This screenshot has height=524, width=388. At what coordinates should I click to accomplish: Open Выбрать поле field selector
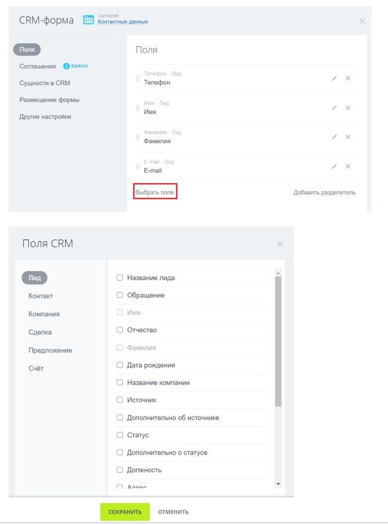point(155,192)
